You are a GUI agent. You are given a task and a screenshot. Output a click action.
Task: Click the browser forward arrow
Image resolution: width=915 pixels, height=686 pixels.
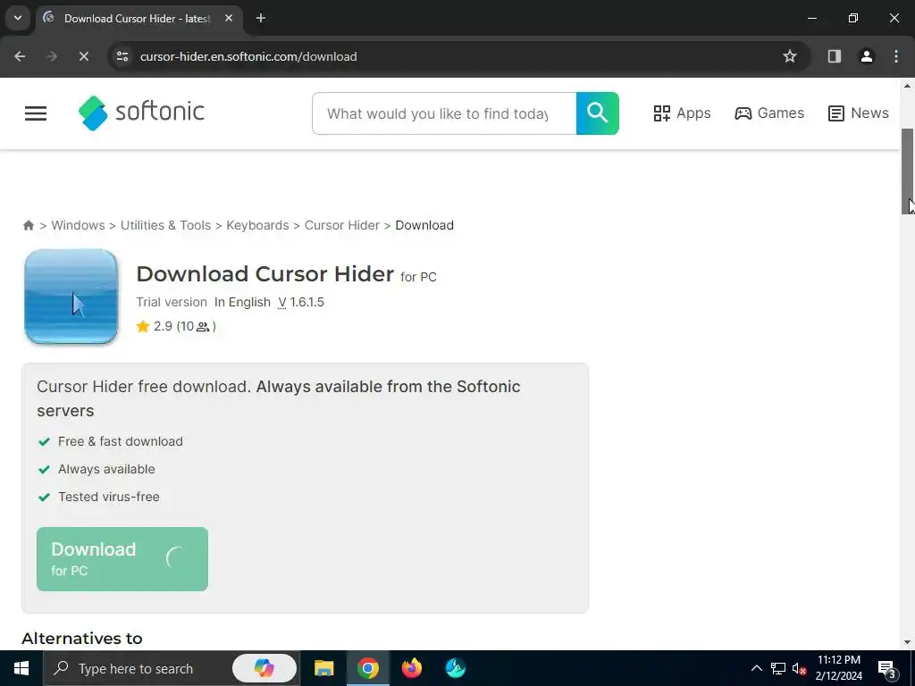(x=52, y=56)
